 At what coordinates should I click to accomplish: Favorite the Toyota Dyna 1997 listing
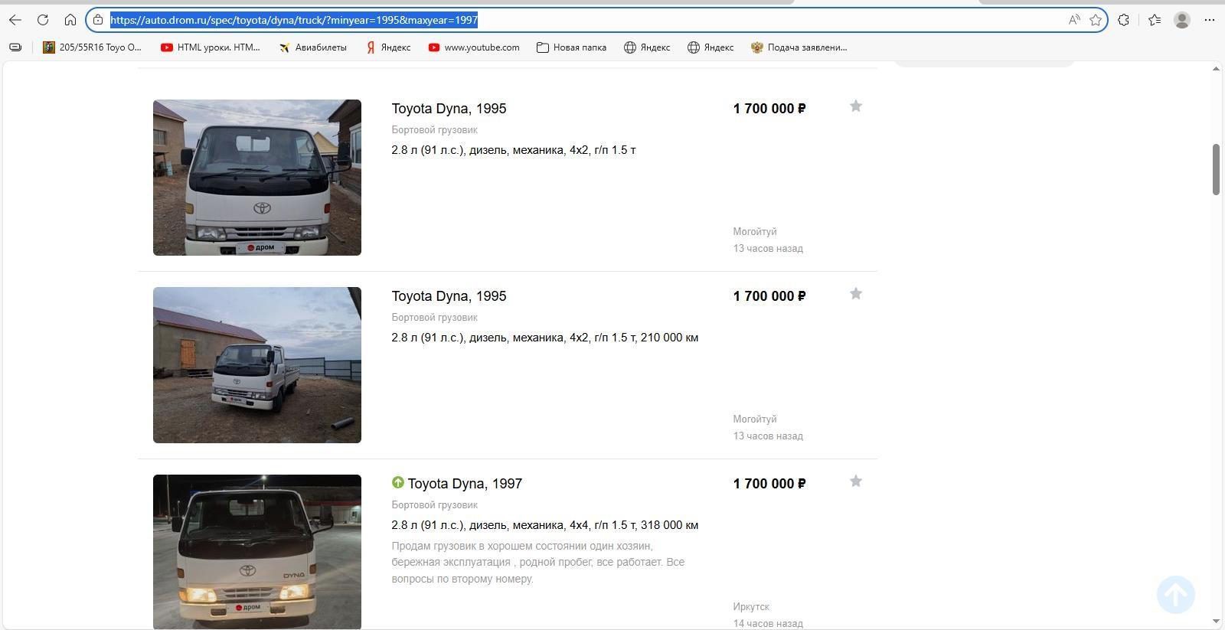coord(856,481)
